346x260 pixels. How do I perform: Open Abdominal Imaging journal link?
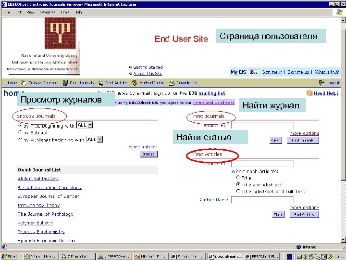click(38, 179)
